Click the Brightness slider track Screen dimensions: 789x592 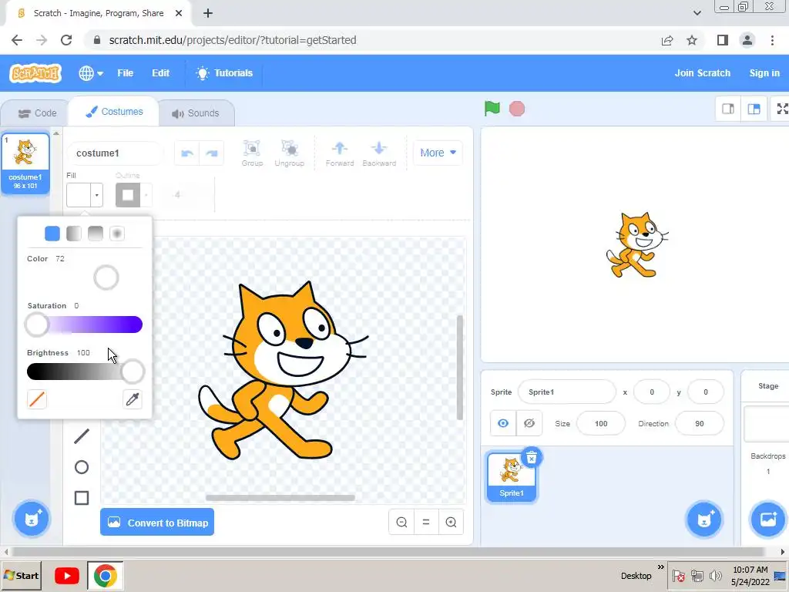coord(85,372)
